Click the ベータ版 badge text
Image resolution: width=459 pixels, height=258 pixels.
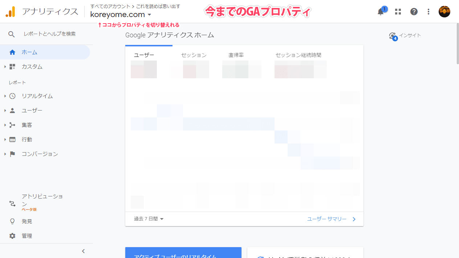point(29,209)
